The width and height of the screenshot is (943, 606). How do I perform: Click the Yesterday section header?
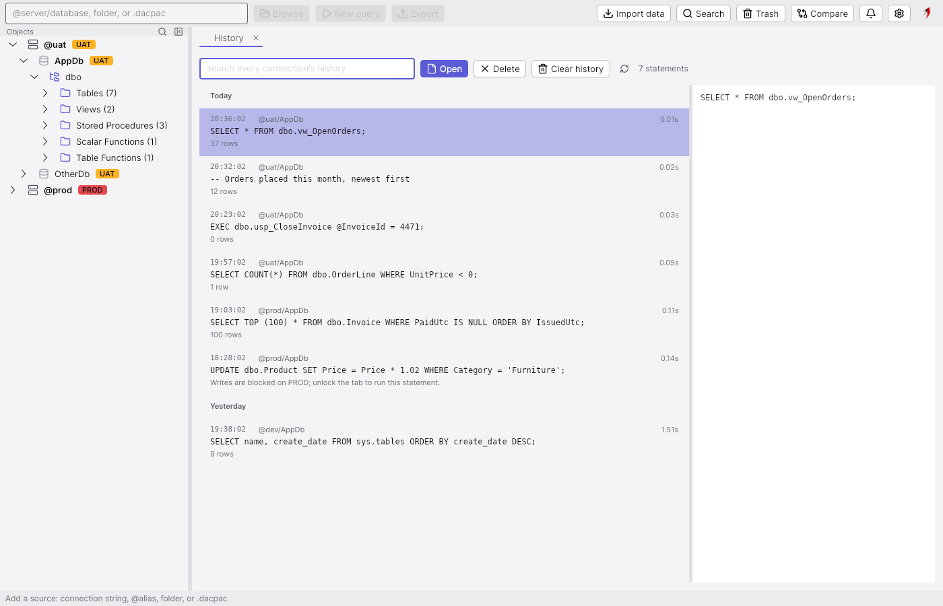228,406
